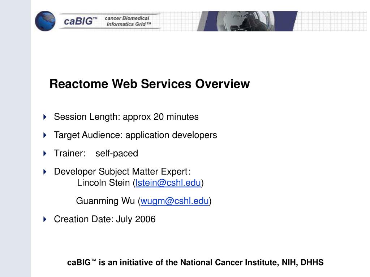Click the blue caBIG globe logo
Screen dimensions: 370x277
click(x=45, y=21)
